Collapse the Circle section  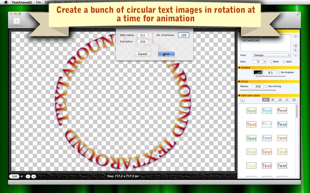click(239, 81)
